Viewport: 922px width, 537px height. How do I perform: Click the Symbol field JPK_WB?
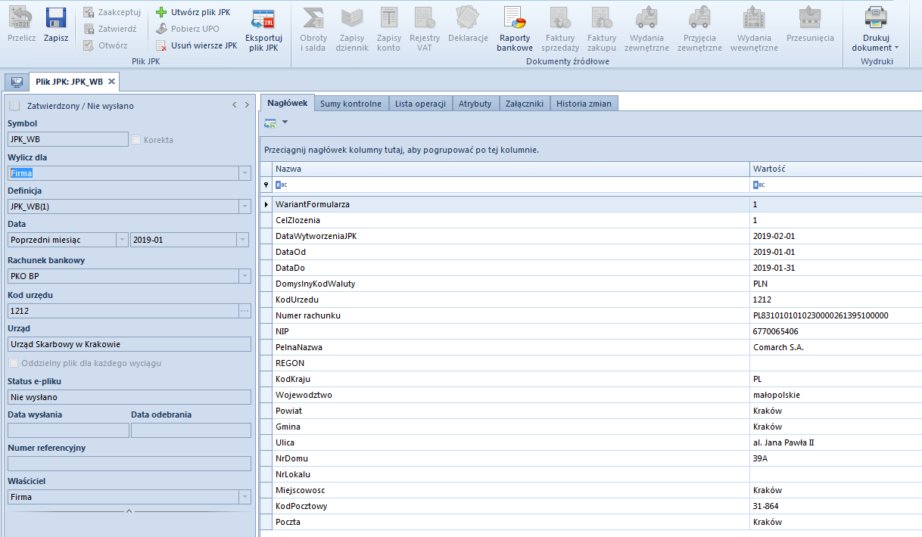(x=68, y=139)
